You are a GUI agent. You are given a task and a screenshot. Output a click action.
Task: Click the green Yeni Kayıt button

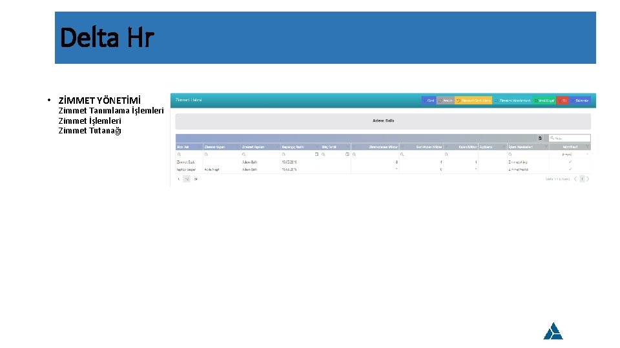click(544, 101)
